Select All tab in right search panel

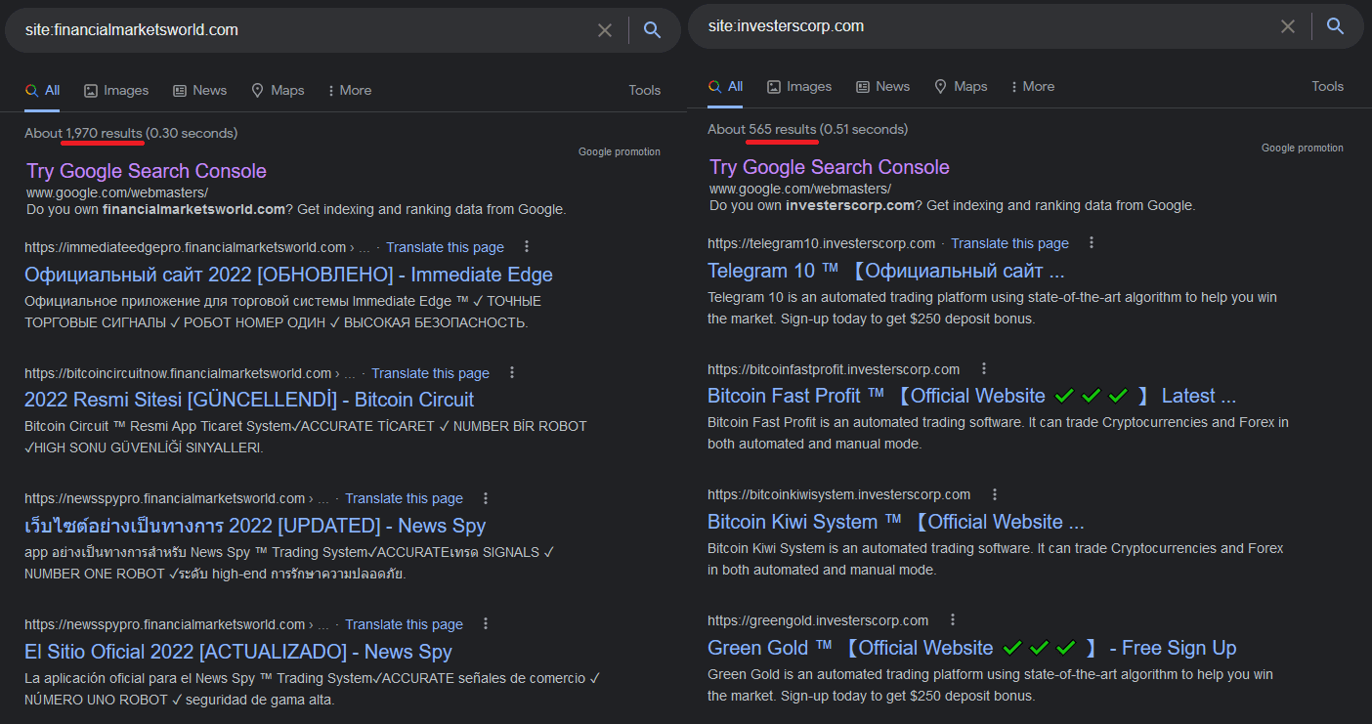(x=726, y=86)
